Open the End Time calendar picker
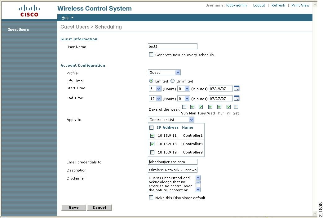The width and height of the screenshot is (323, 218). 237,99
